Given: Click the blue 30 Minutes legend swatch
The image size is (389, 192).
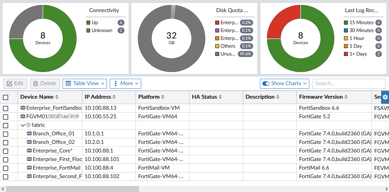Looking at the screenshot, I should tap(346, 31).
